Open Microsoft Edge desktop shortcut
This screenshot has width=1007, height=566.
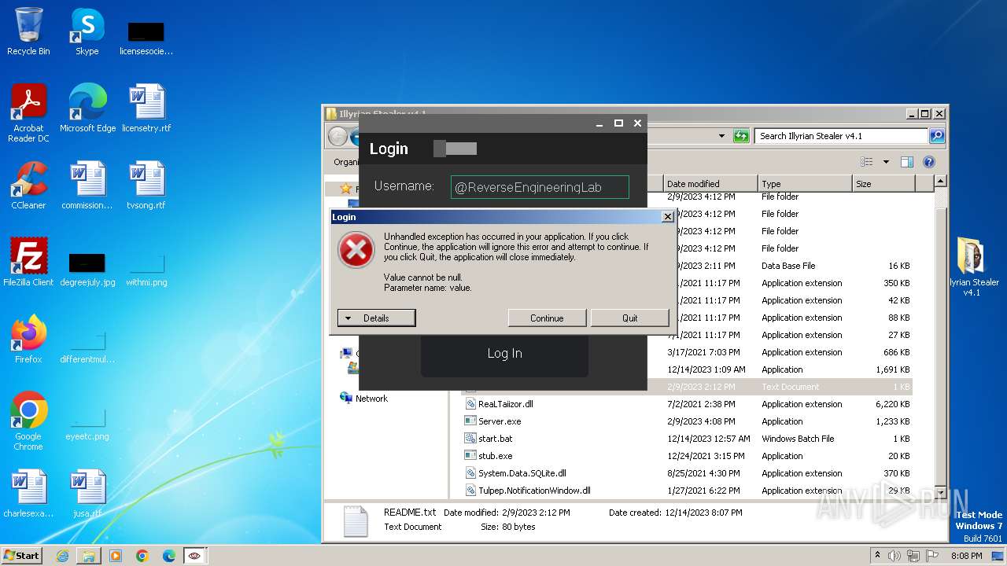click(x=87, y=108)
